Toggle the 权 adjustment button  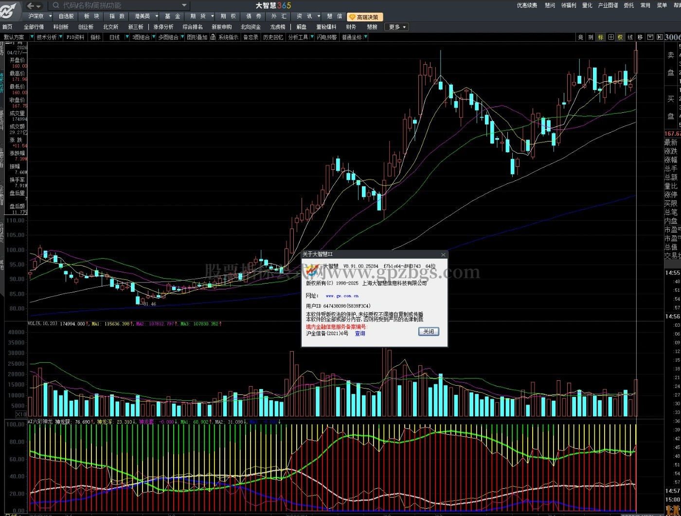click(620, 37)
